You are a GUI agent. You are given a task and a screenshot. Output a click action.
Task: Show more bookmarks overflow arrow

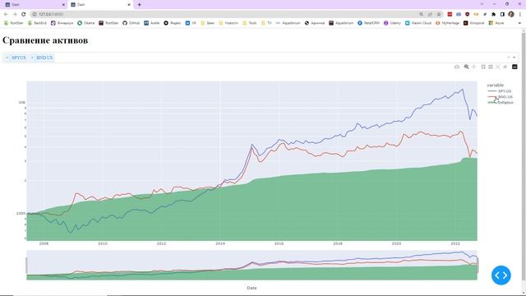[519, 23]
